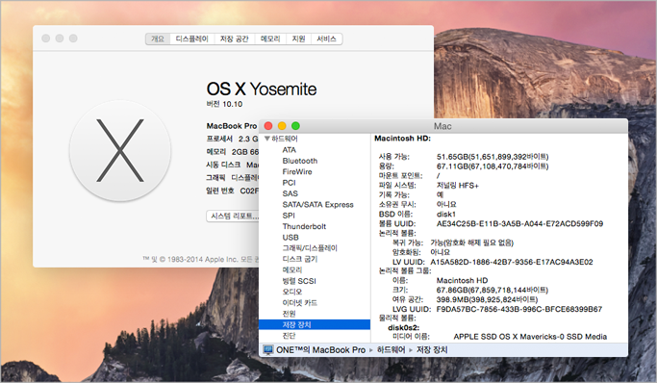Switch to the 서비스 tab

(x=326, y=38)
